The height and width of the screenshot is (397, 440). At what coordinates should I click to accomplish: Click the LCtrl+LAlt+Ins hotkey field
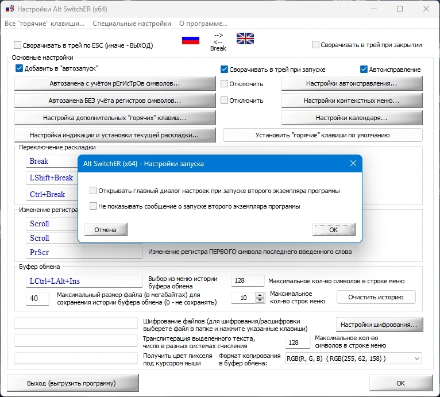84,281
